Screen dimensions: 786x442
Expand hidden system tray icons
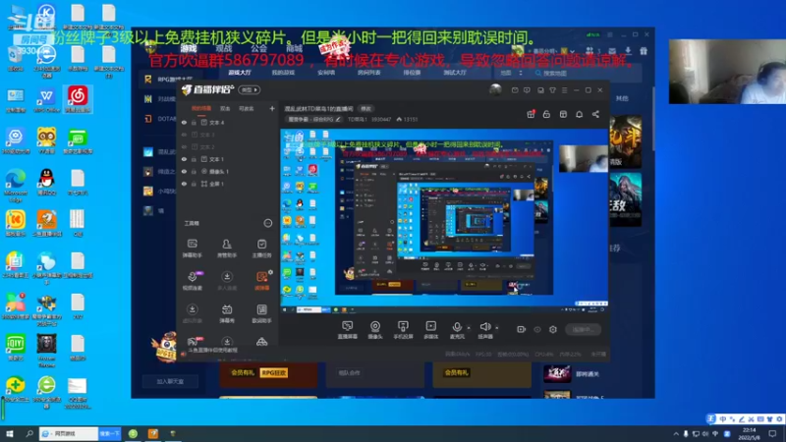pos(676,433)
